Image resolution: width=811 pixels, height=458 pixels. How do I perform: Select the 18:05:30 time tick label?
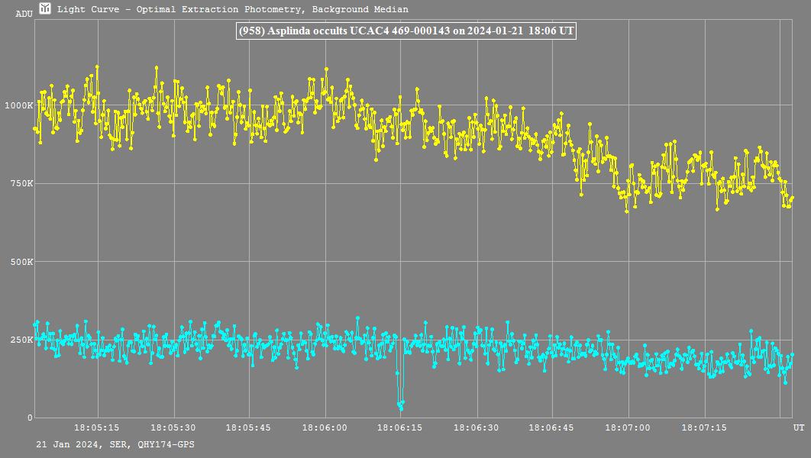pos(173,428)
